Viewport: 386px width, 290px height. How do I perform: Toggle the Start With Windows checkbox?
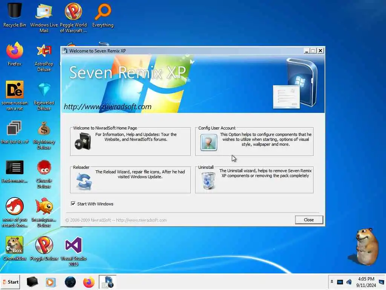[73, 204]
